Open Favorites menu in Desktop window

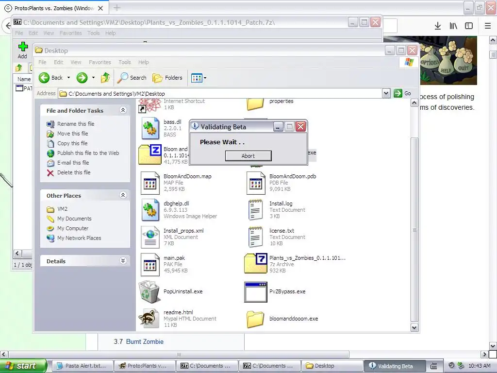tap(100, 62)
